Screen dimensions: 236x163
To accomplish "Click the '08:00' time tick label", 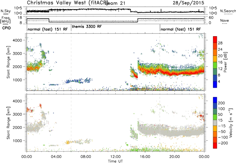I will tap(86, 157).
